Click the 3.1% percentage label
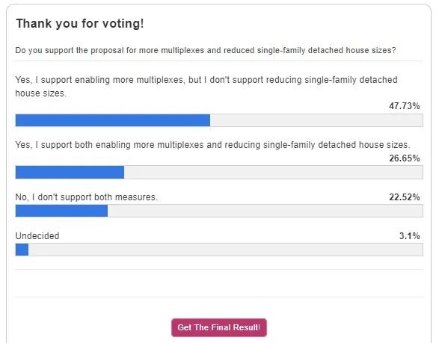This screenshot has width=436, height=343. (410, 236)
